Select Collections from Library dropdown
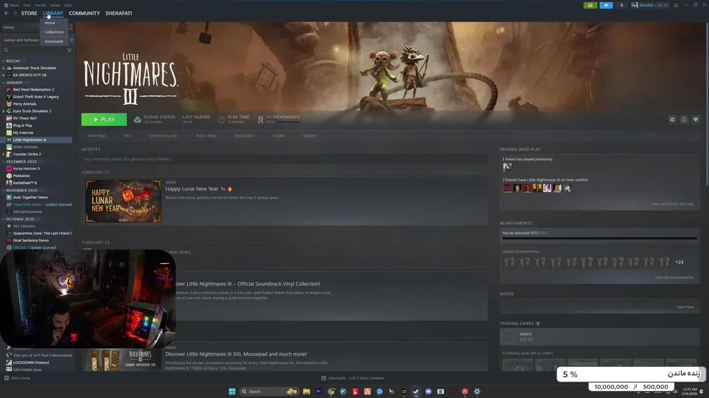709x398 pixels. coord(54,32)
